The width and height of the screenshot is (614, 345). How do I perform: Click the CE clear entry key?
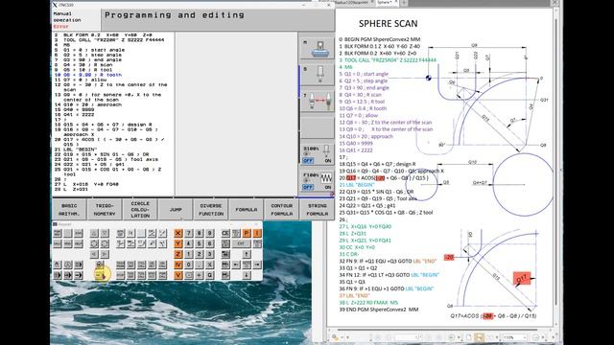(225, 233)
